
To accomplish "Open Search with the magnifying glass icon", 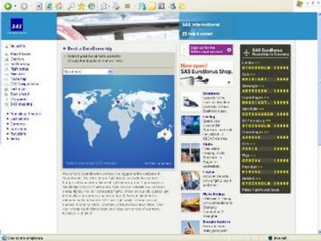I will point(71,6).
